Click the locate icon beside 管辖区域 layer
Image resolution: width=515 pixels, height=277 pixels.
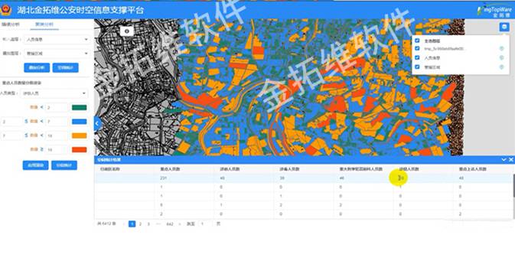[x=501, y=67]
